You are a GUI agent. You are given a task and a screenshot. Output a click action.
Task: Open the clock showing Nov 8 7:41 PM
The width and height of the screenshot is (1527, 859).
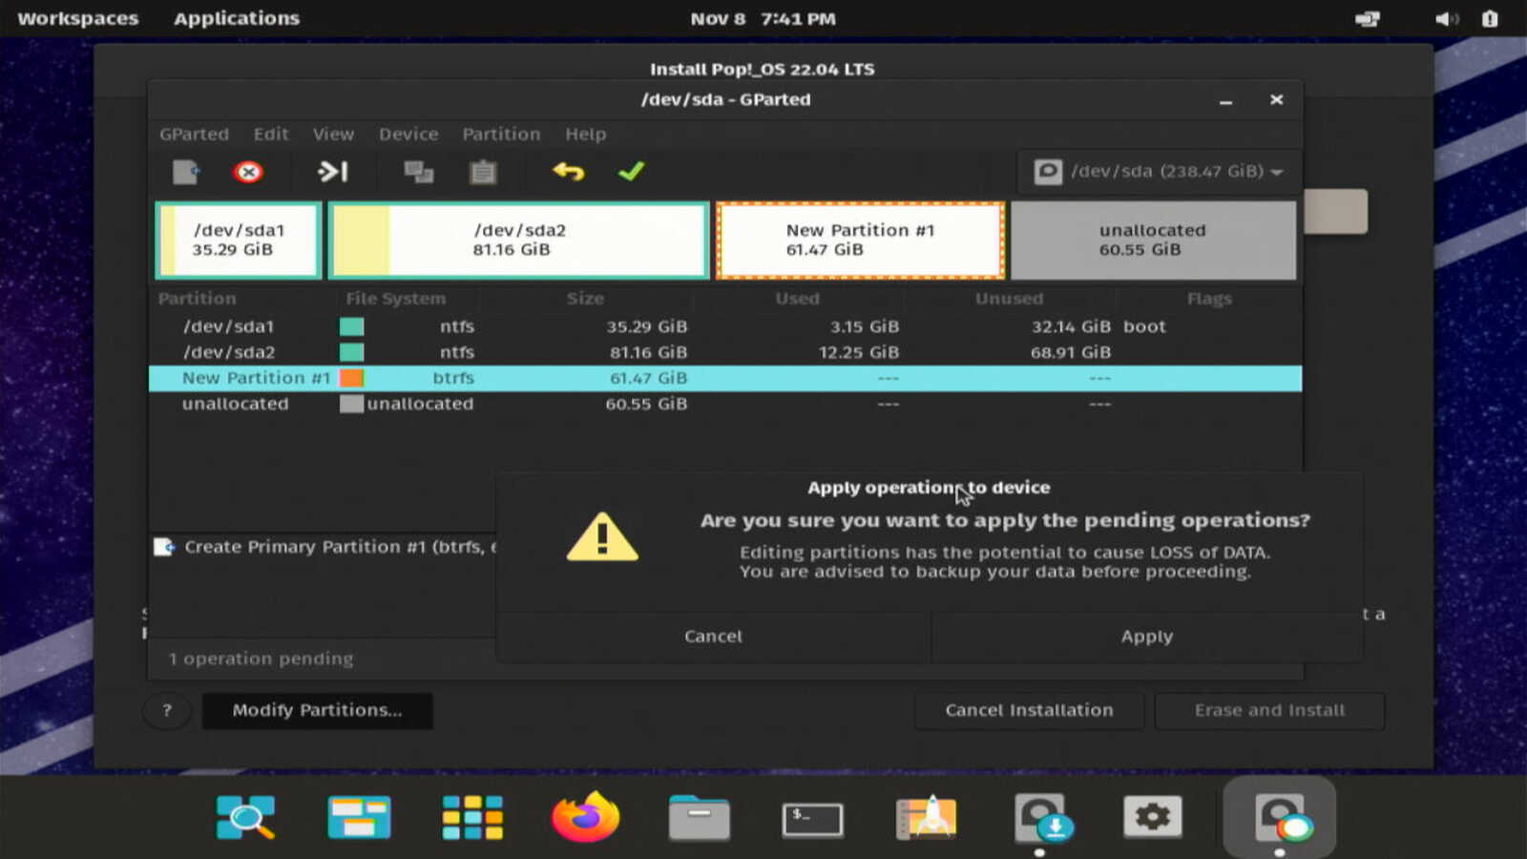(763, 19)
